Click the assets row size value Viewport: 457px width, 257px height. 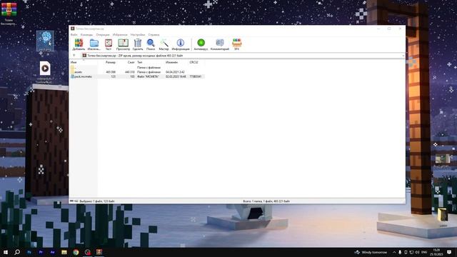pyautogui.click(x=111, y=71)
